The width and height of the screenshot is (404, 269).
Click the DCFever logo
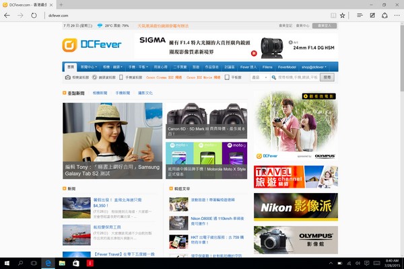92,45
